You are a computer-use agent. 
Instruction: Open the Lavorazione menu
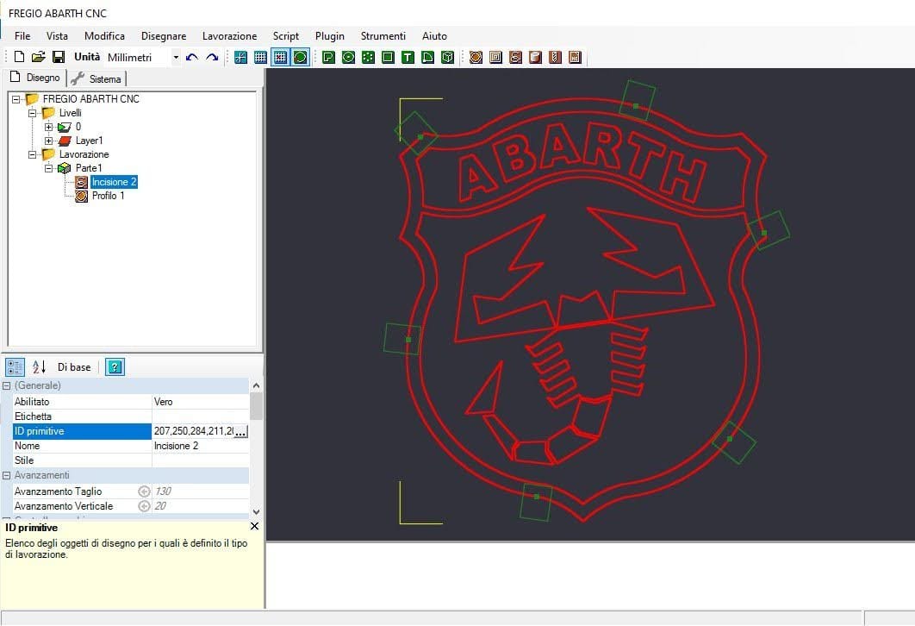point(229,36)
